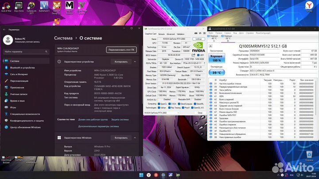Select the C: disk tab in CrystalDiskInfo
Image resolution: width=319 pixels, height=179 pixels.
[x=214, y=38]
